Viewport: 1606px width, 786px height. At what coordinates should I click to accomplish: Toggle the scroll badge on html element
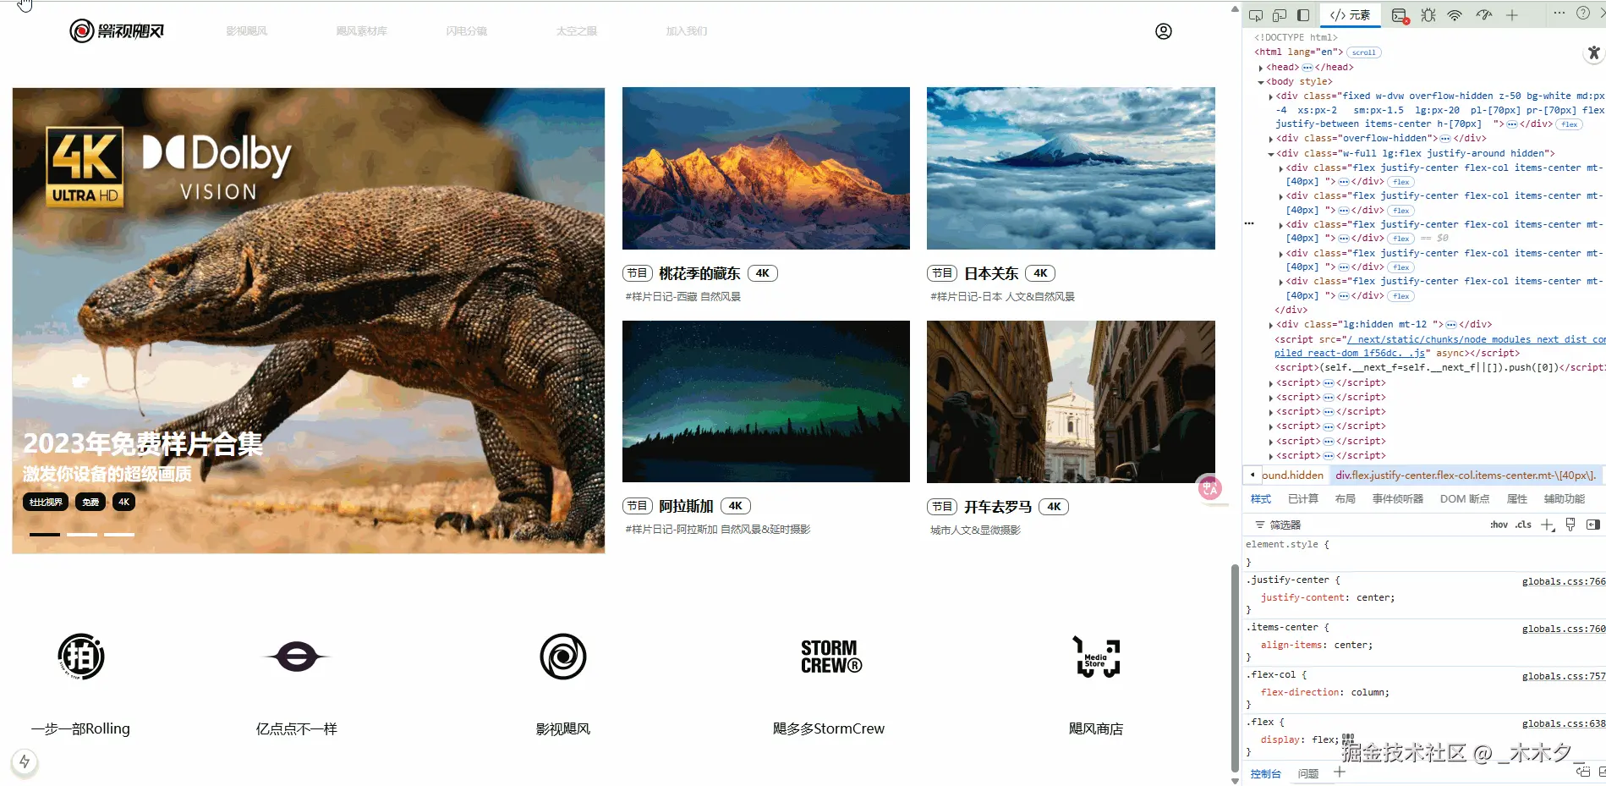tap(1364, 52)
